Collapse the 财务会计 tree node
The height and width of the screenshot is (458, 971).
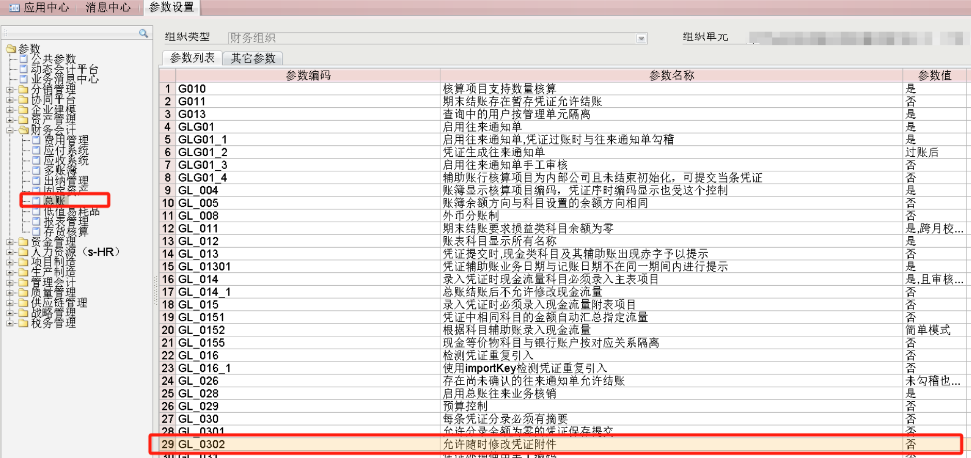[10, 130]
